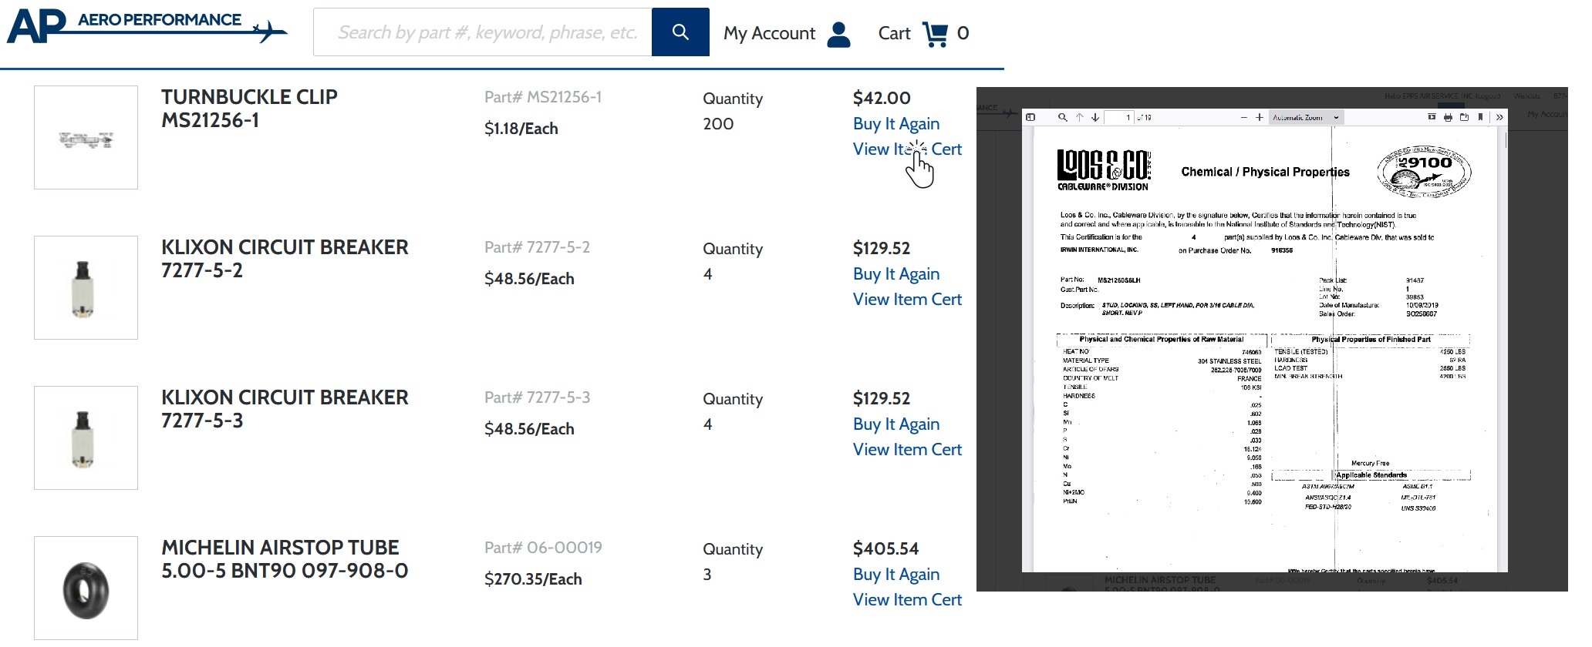Click Buy It Again for Turnbuckle Clip
The width and height of the screenshot is (1592, 647).
[x=896, y=124]
